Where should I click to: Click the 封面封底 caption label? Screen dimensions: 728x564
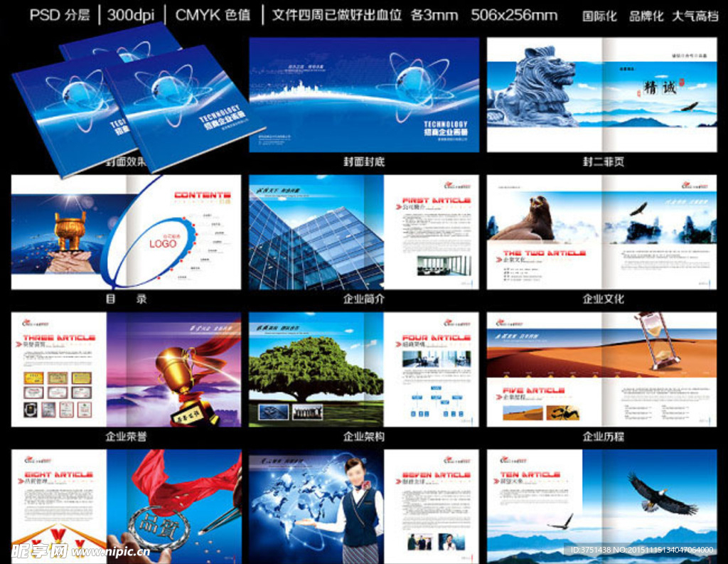pyautogui.click(x=364, y=161)
